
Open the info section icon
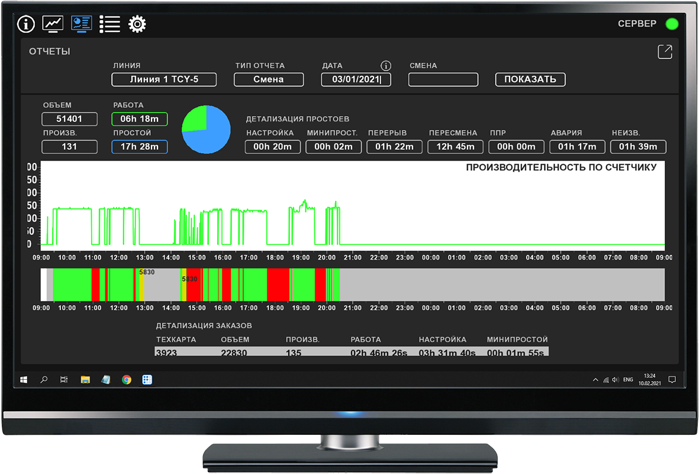coord(26,24)
